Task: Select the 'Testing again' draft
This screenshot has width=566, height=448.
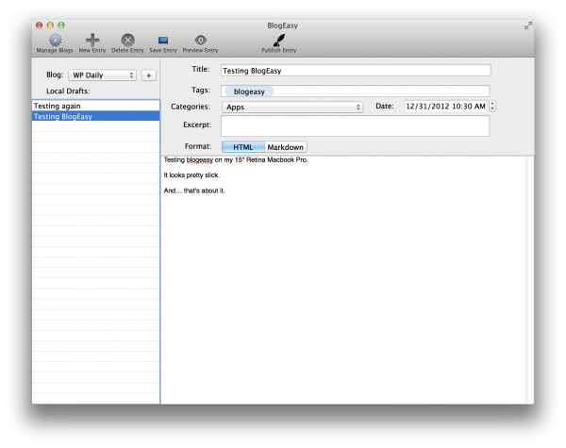Action: point(95,106)
